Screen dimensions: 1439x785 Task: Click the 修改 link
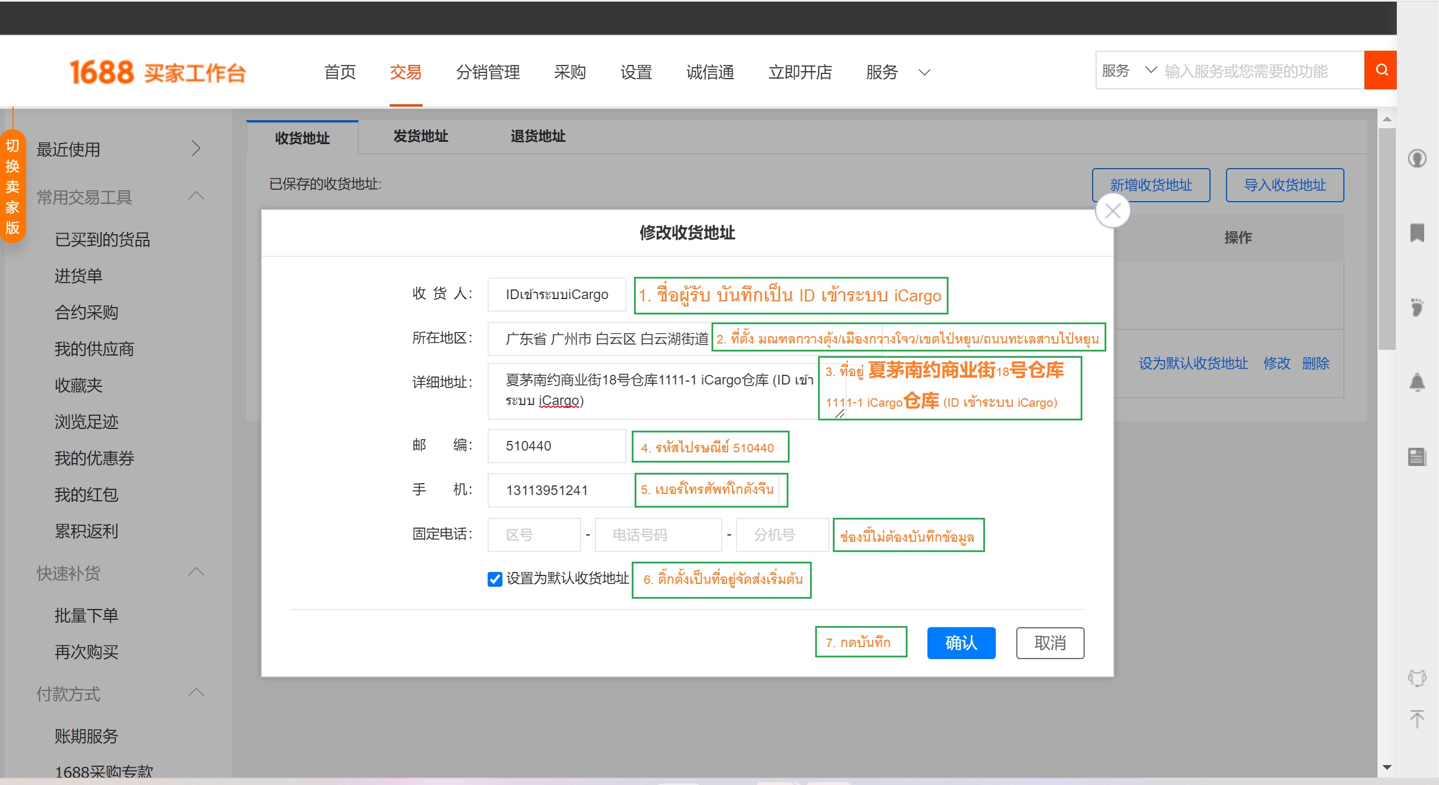coord(1277,363)
